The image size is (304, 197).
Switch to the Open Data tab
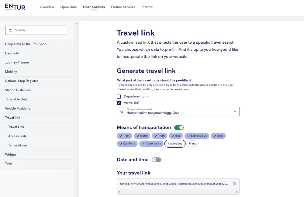[x=68, y=7]
